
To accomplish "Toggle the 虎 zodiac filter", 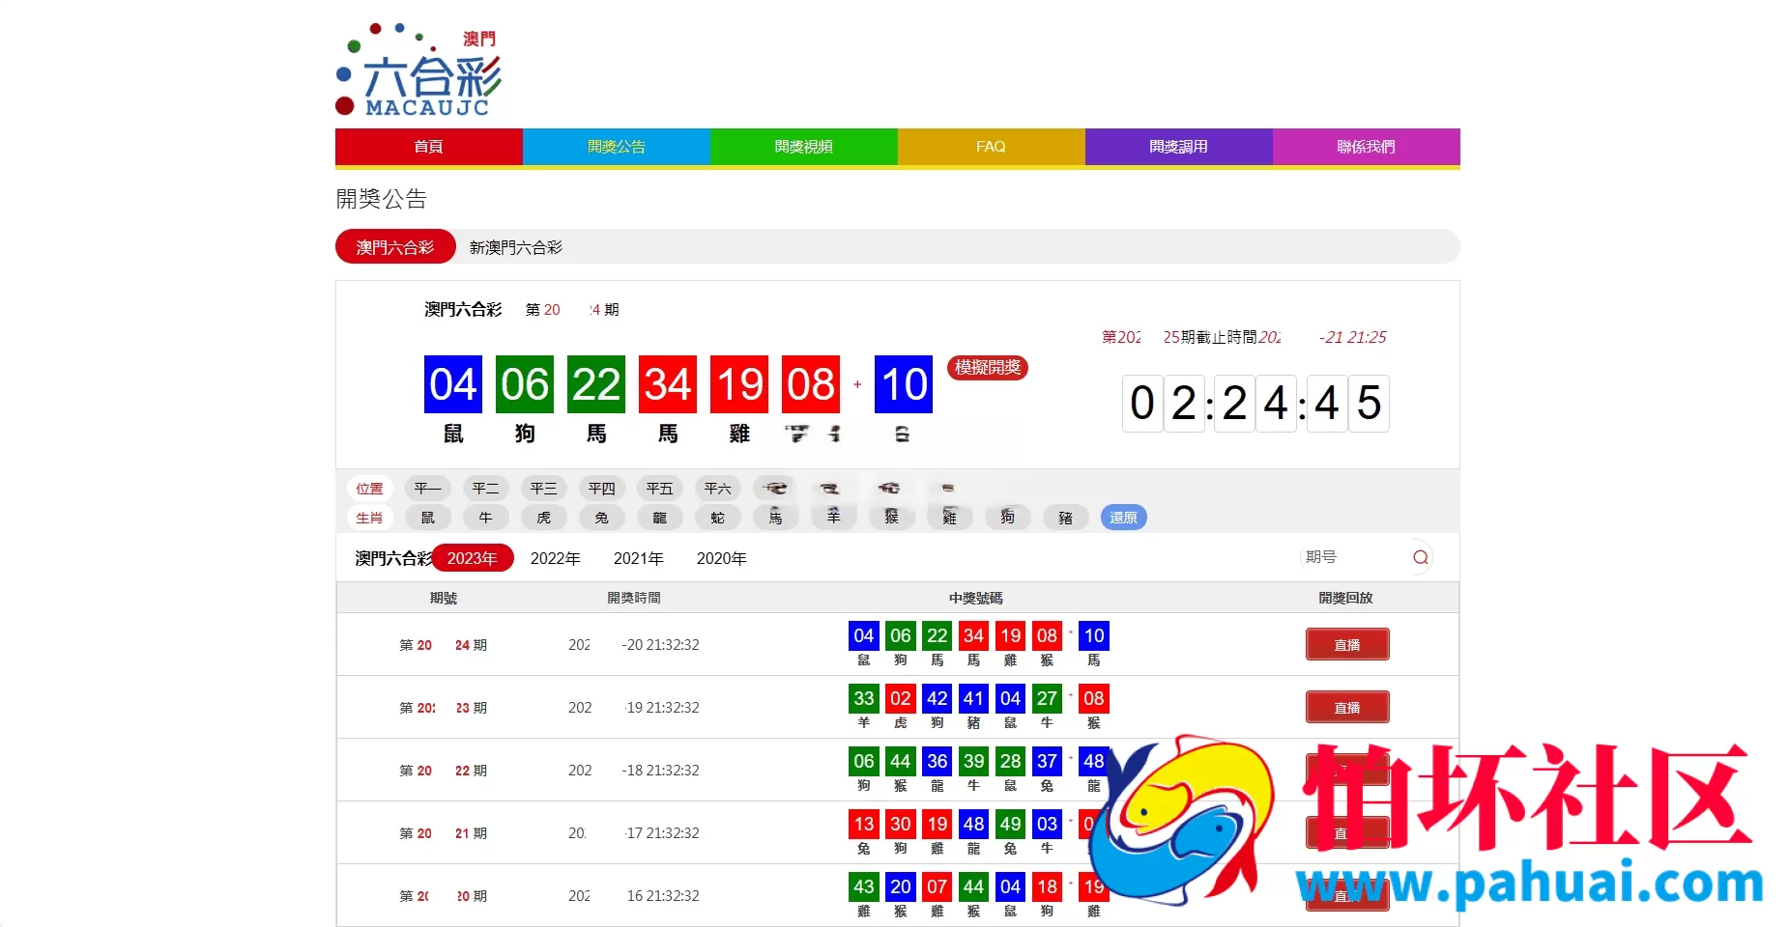I will [543, 518].
